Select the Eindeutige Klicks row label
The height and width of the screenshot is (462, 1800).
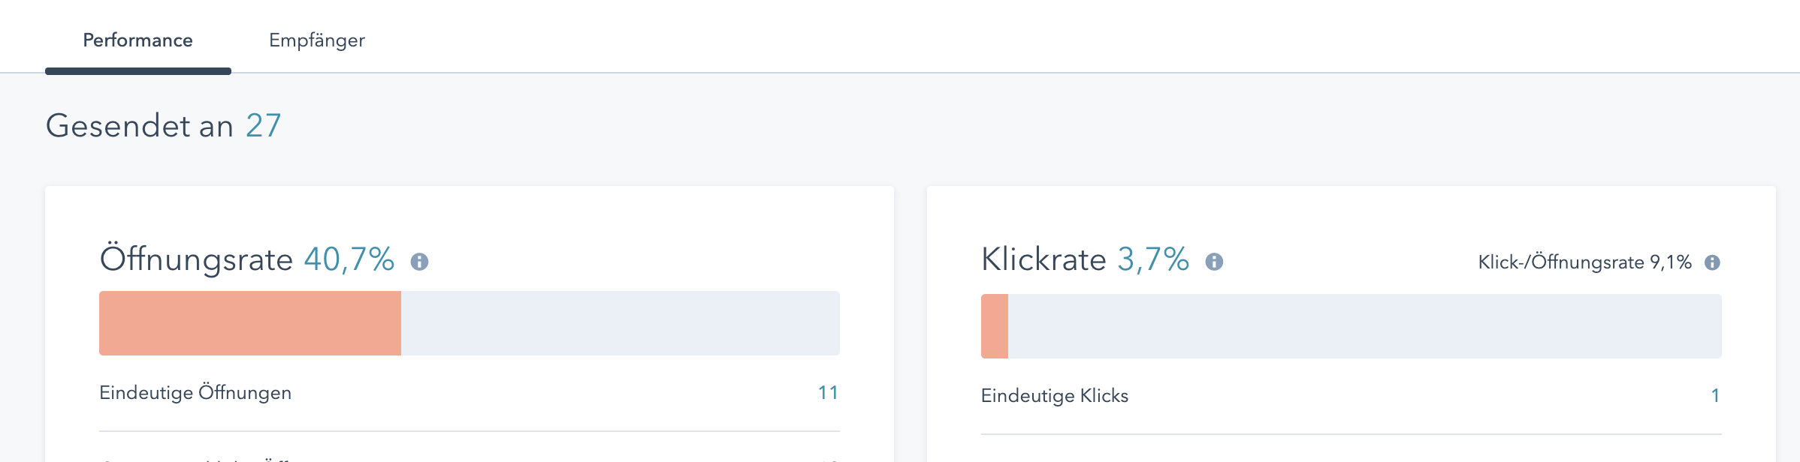click(1055, 396)
